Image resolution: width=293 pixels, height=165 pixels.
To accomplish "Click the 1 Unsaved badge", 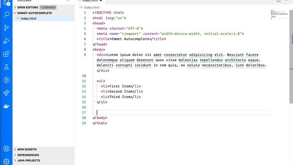I will [48, 7].
